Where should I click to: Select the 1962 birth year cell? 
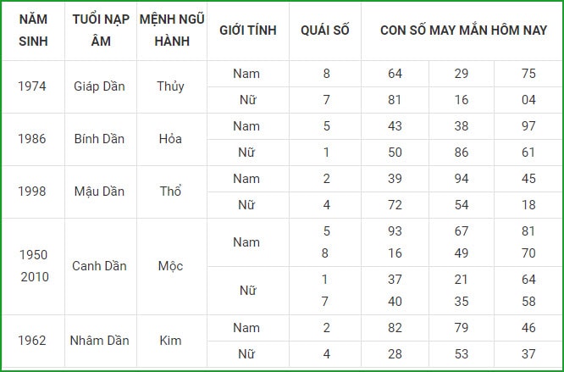point(32,341)
